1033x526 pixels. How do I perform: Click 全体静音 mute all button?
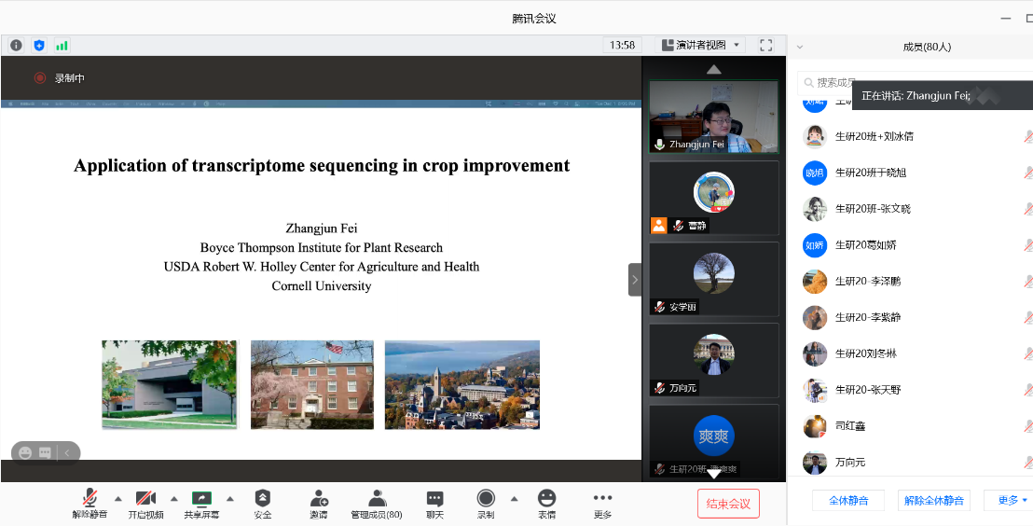[847, 501]
